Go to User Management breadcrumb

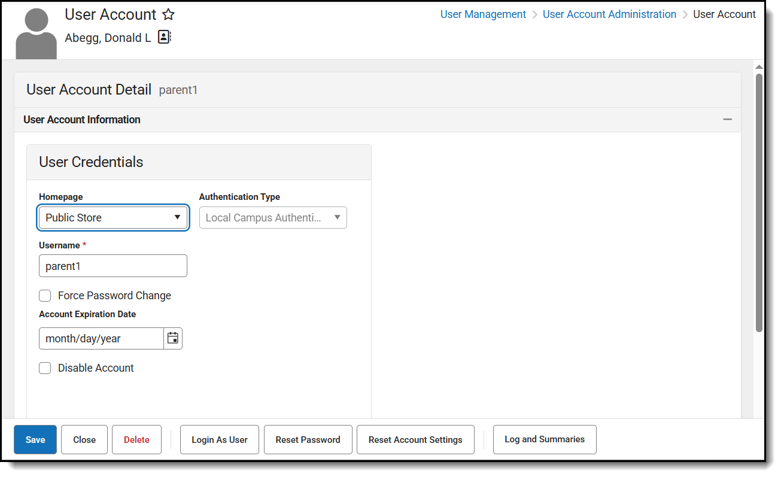[x=483, y=14]
